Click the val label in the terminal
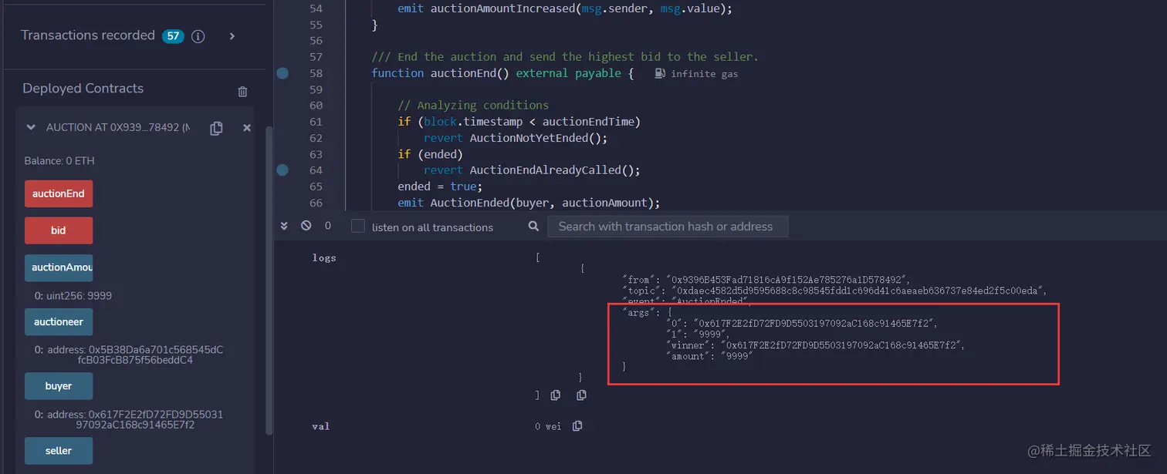 click(x=321, y=426)
